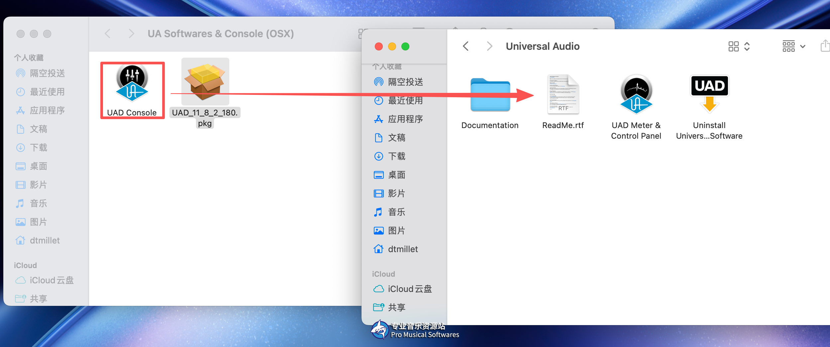Open Uninstall Universal Audio Software
Image resolution: width=830 pixels, height=347 pixels.
click(x=709, y=95)
